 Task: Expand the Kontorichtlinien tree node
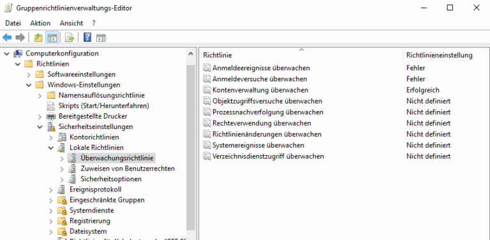[x=51, y=137]
